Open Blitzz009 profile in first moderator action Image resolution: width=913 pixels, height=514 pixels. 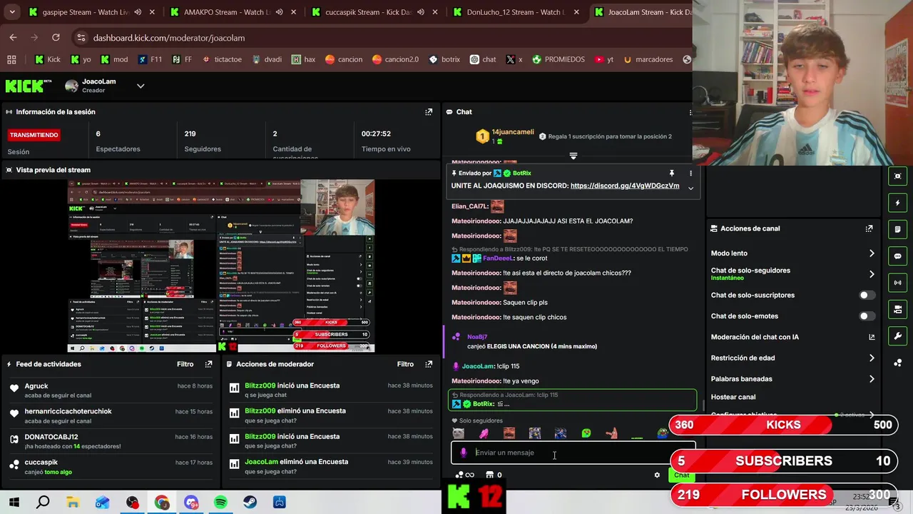[260, 385]
